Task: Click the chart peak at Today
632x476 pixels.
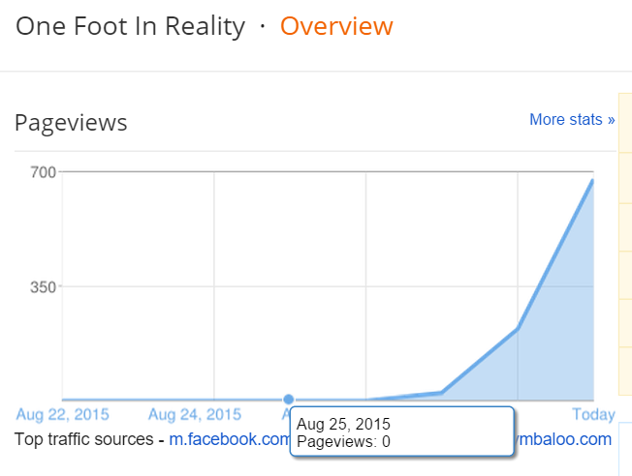Action: tap(592, 181)
